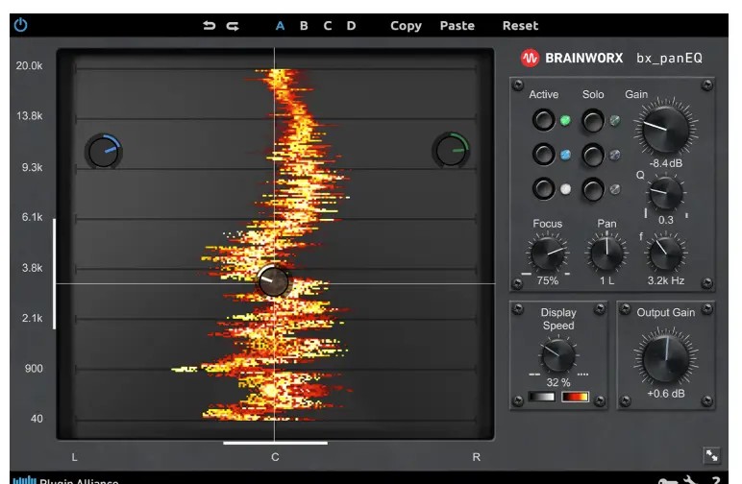
Task: Click the 3.2k Hz frequency value
Action: coord(666,280)
